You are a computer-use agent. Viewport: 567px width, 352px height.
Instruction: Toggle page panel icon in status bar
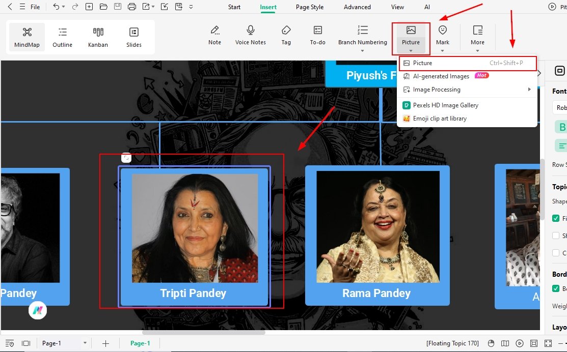(x=26, y=343)
